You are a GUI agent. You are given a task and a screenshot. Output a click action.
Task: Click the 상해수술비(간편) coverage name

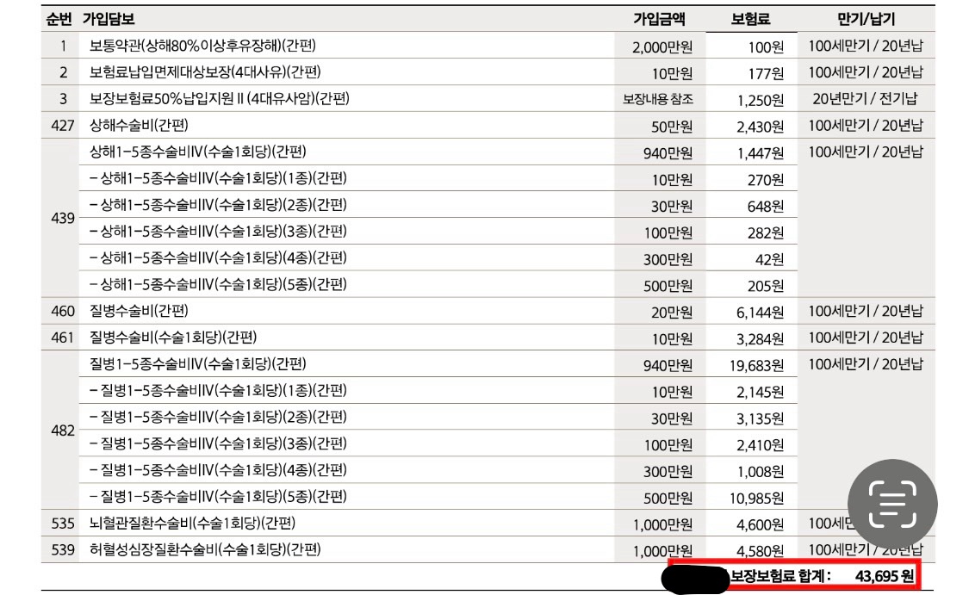tap(139, 126)
